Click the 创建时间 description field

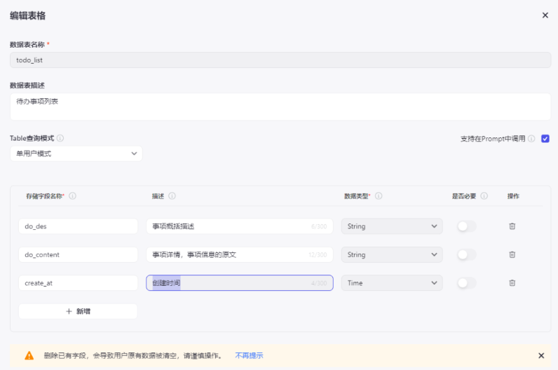point(240,283)
